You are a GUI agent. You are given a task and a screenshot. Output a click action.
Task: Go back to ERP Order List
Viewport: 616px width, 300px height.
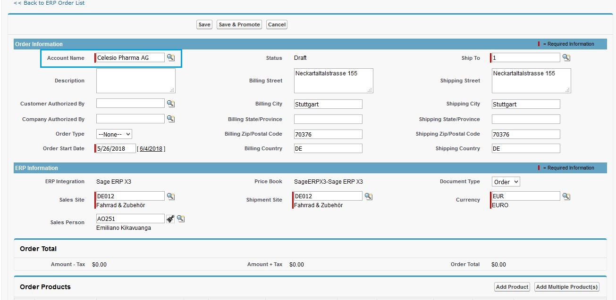click(49, 3)
